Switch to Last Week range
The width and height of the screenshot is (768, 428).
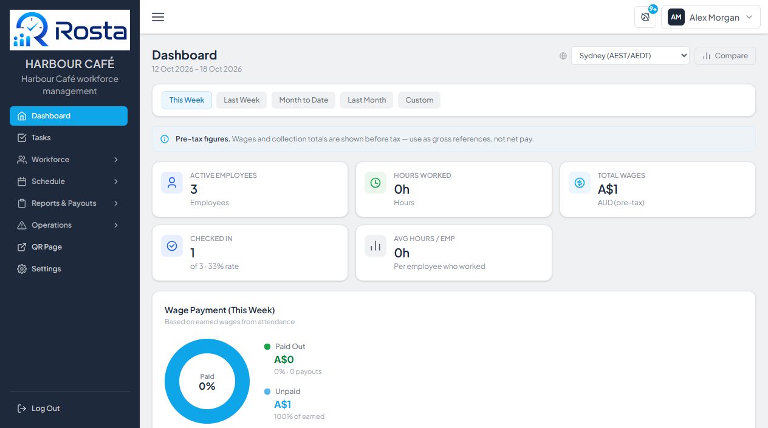[x=241, y=100]
